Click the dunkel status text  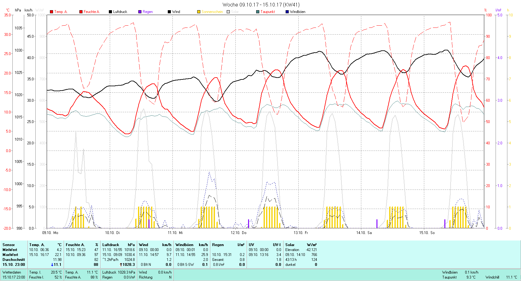(x=290, y=264)
